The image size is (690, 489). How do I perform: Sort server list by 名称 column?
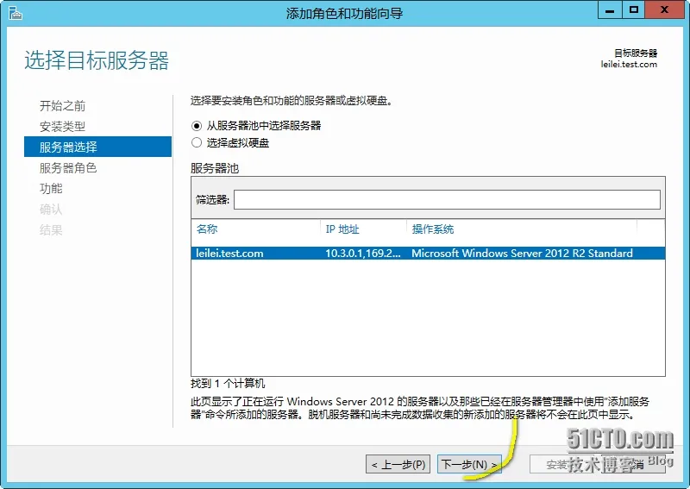coord(207,229)
